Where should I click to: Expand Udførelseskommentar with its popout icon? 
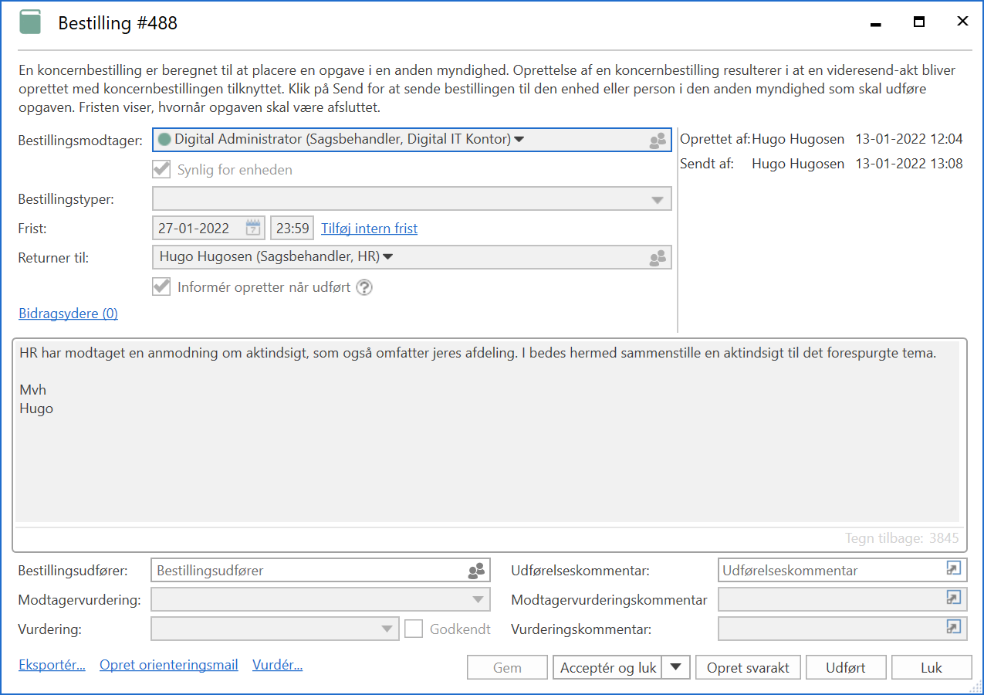[955, 569]
